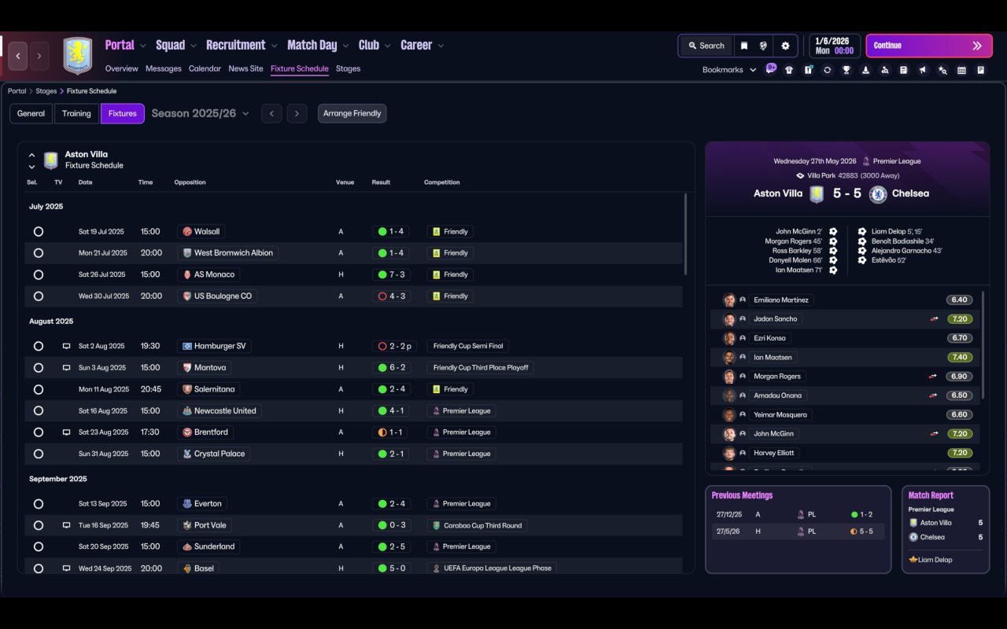
Task: Expand the Recruitment menu dropdown arrow
Action: click(274, 46)
